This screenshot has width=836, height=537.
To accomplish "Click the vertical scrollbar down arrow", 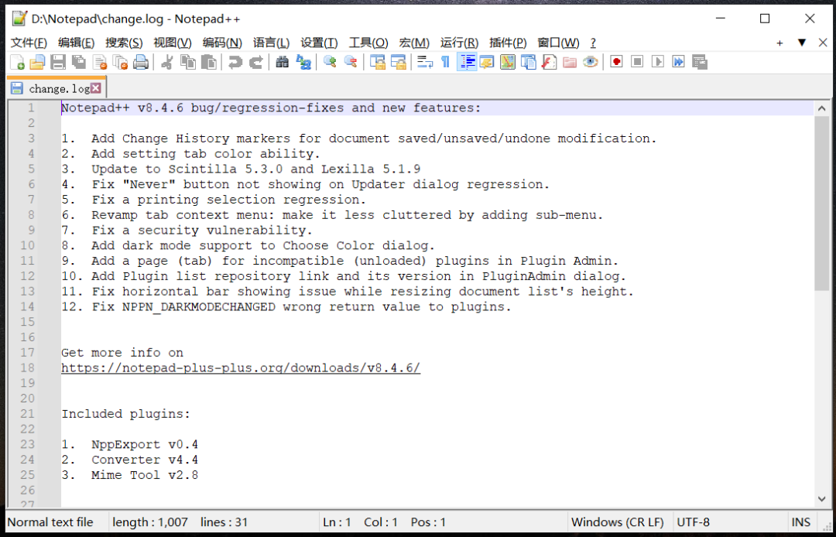I will tap(823, 499).
